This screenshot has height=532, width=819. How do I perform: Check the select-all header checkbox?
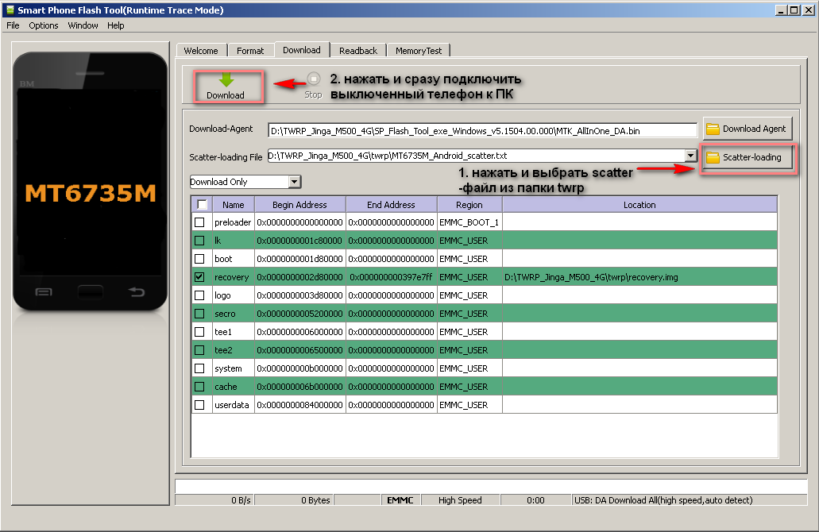point(202,204)
